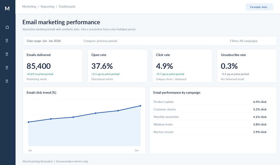
Task: Click the Directional metric caption
Action: [102, 79]
